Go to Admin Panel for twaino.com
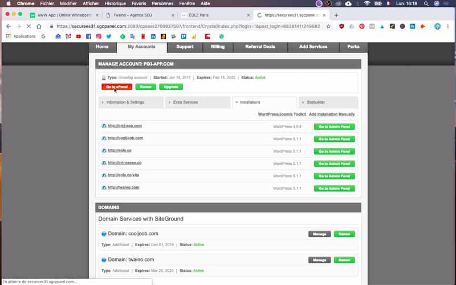 (335, 189)
